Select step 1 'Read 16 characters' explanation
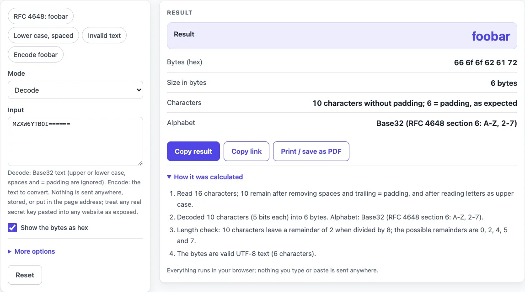The image size is (525, 292). 345,199
